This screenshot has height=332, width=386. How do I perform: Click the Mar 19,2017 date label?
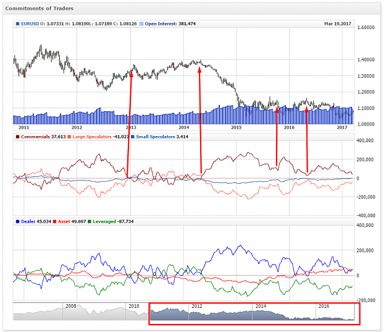tap(337, 24)
